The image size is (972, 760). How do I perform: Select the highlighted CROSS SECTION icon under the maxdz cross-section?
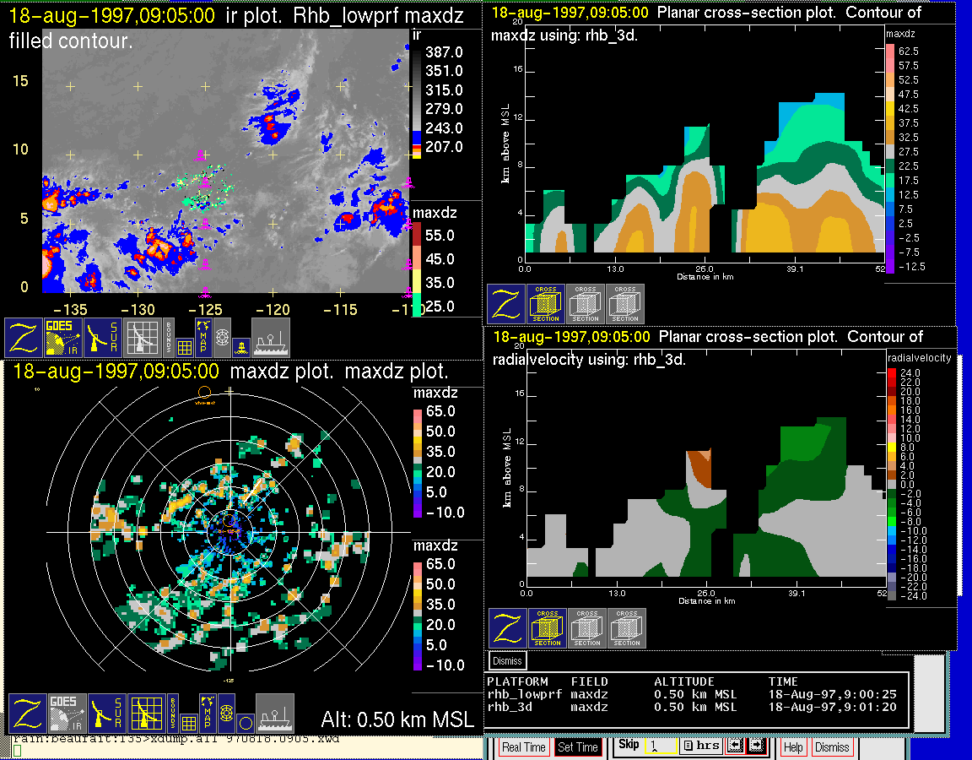pos(546,303)
